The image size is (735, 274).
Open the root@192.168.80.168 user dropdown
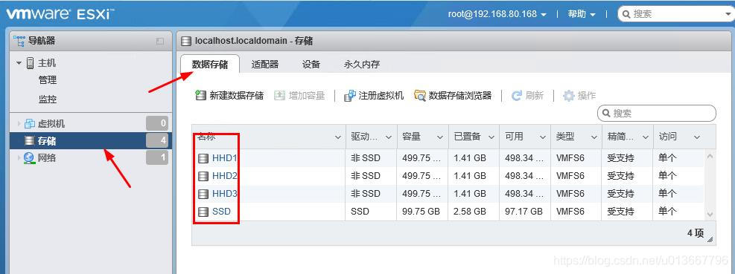[x=497, y=14]
